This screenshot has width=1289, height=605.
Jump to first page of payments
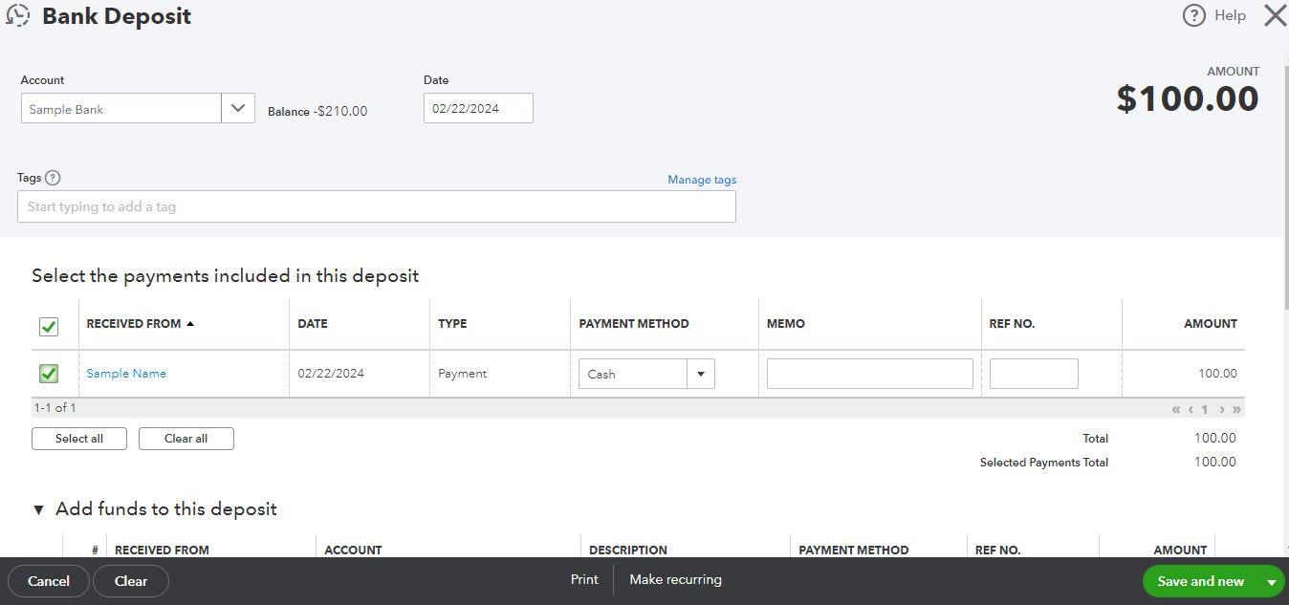[x=1175, y=408]
